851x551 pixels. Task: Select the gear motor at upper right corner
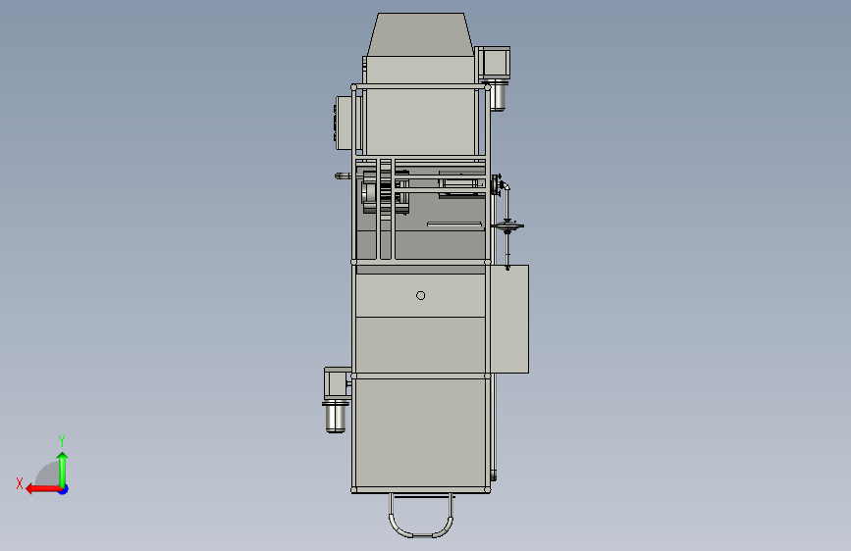click(494, 77)
